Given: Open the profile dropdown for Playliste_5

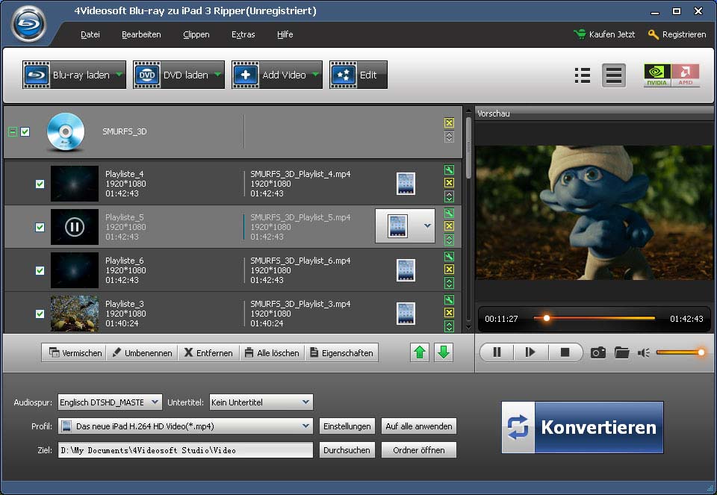Looking at the screenshot, I should (427, 225).
